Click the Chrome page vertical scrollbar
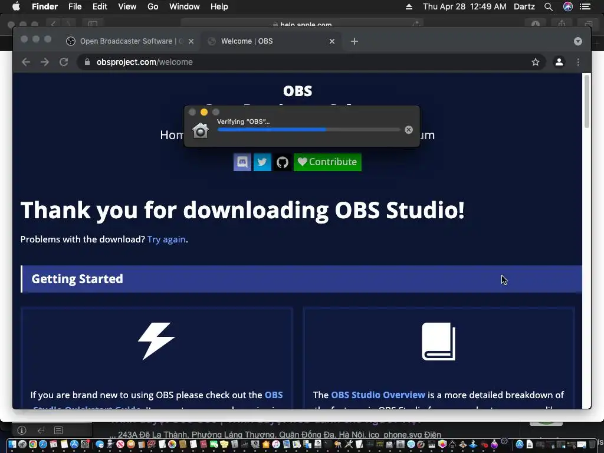The image size is (604, 453). pyautogui.click(x=587, y=101)
